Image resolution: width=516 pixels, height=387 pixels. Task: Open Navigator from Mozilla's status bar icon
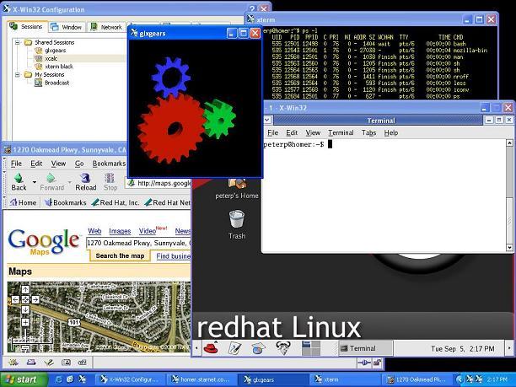(x=13, y=363)
